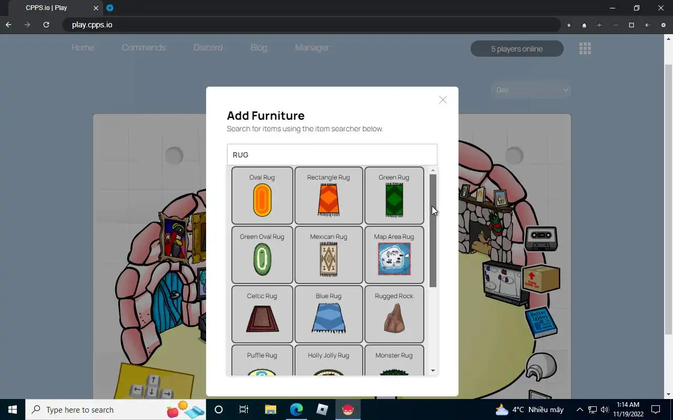Open Cortana circle icon

219,409
